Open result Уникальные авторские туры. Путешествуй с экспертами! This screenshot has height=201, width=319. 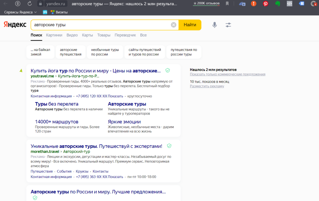click(x=97, y=146)
